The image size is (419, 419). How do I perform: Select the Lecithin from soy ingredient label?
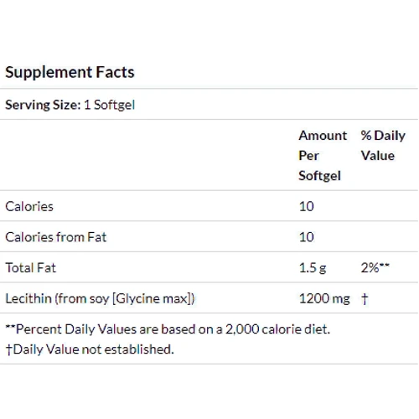100,298
